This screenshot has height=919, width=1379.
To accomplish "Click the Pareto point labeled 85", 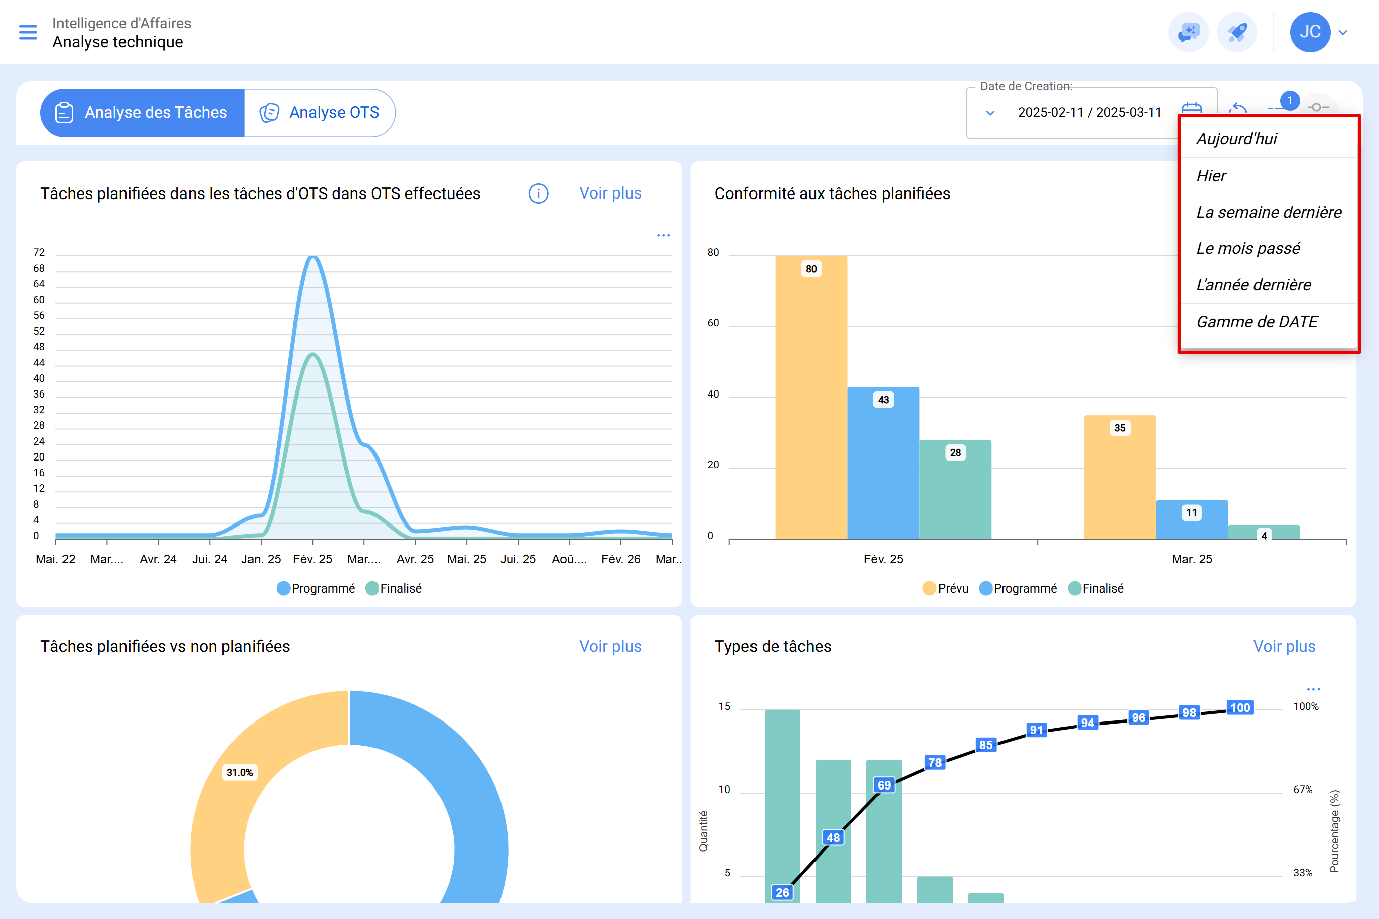I will (985, 745).
